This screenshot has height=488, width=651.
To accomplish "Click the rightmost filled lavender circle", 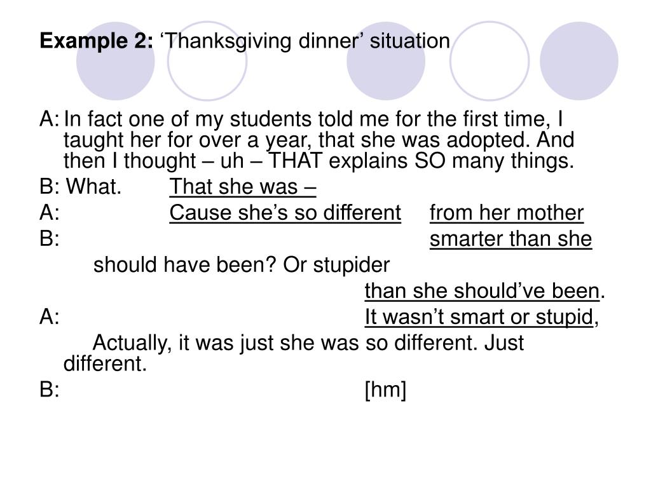I will [579, 61].
